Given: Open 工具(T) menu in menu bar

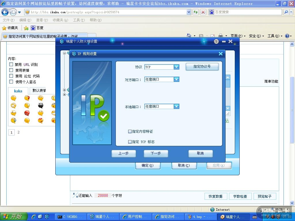Looking at the screenshot, I should [x=79, y=20].
